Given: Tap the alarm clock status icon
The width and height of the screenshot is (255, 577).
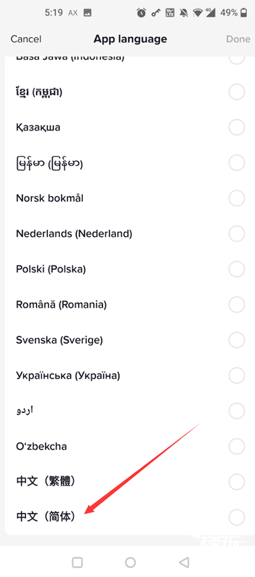Looking at the screenshot, I should pos(142,13).
